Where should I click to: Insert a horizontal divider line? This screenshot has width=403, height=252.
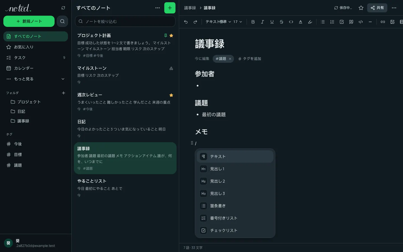click(370, 22)
